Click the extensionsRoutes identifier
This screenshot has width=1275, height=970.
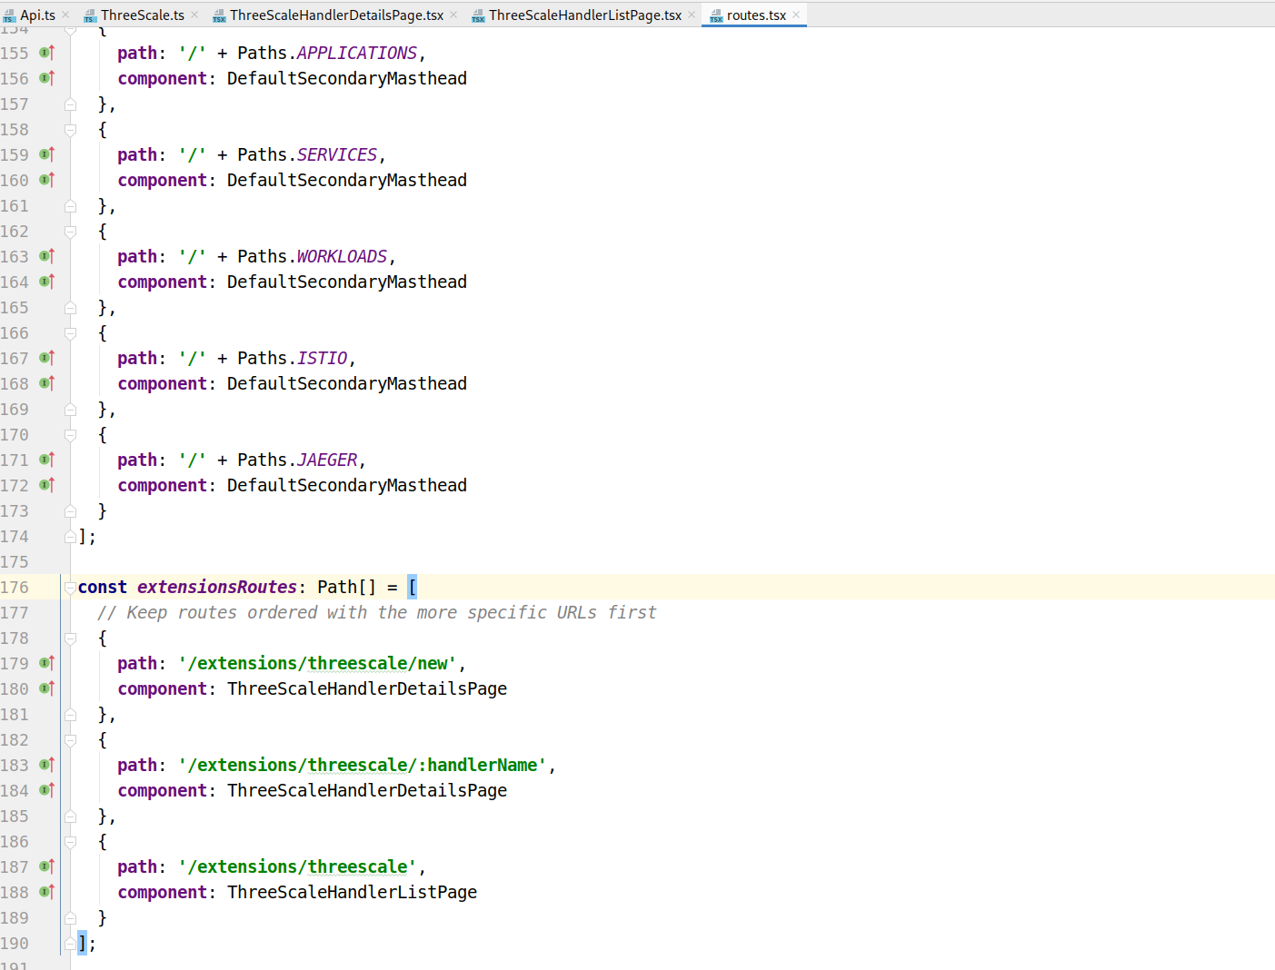[217, 587]
